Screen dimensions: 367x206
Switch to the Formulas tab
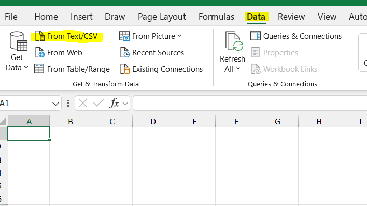217,17
